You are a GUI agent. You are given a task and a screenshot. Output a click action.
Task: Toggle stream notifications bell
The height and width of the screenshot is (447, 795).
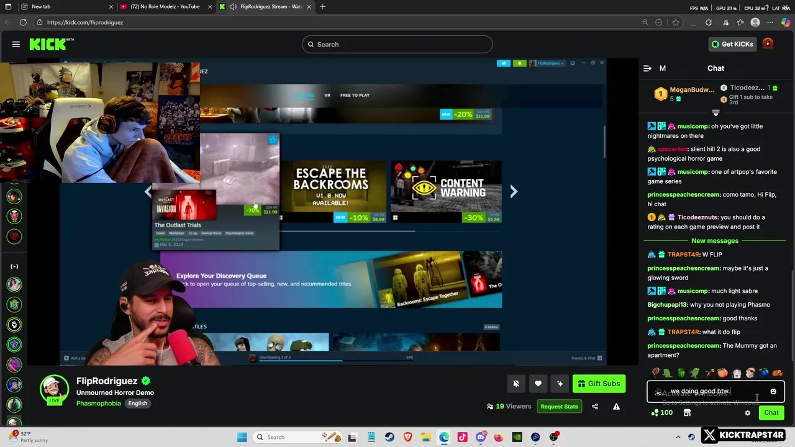(516, 384)
